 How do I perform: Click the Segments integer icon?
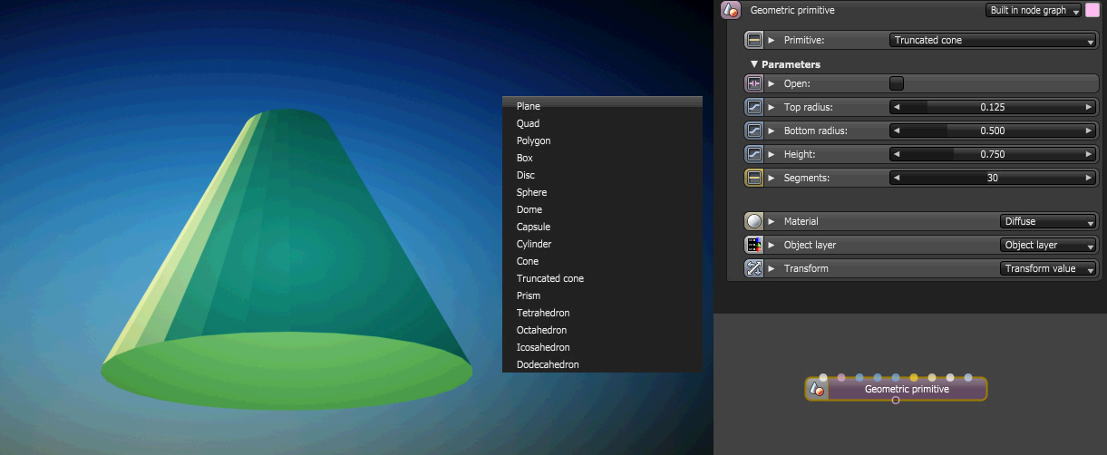pyautogui.click(x=754, y=178)
